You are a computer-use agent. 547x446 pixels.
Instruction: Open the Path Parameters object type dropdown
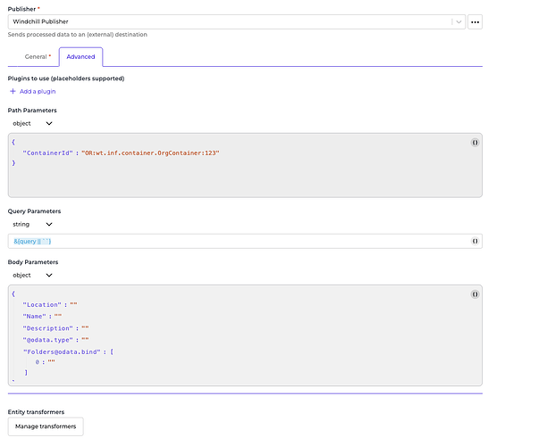pos(48,124)
